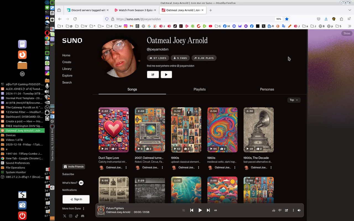Image resolution: width=354 pixels, height=221 pixels.
Task: Select the Songs tab
Action: pyautogui.click(x=132, y=89)
